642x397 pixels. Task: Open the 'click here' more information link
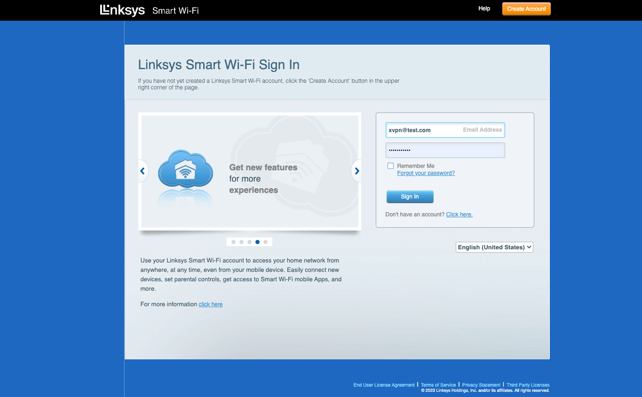click(x=210, y=304)
